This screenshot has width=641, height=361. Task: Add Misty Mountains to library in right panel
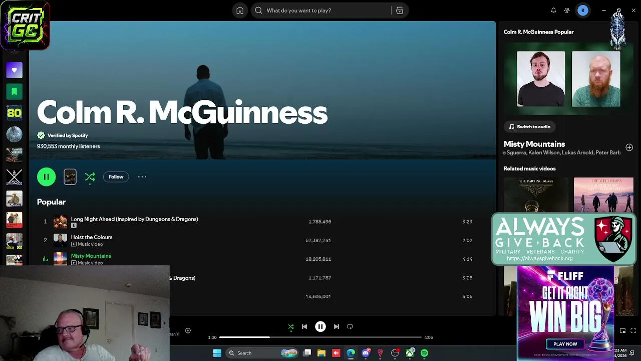629,147
